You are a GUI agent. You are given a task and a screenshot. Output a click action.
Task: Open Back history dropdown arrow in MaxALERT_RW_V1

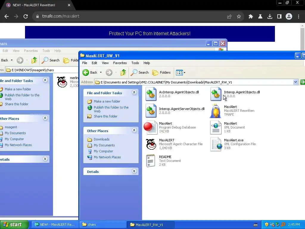[x=101, y=72]
